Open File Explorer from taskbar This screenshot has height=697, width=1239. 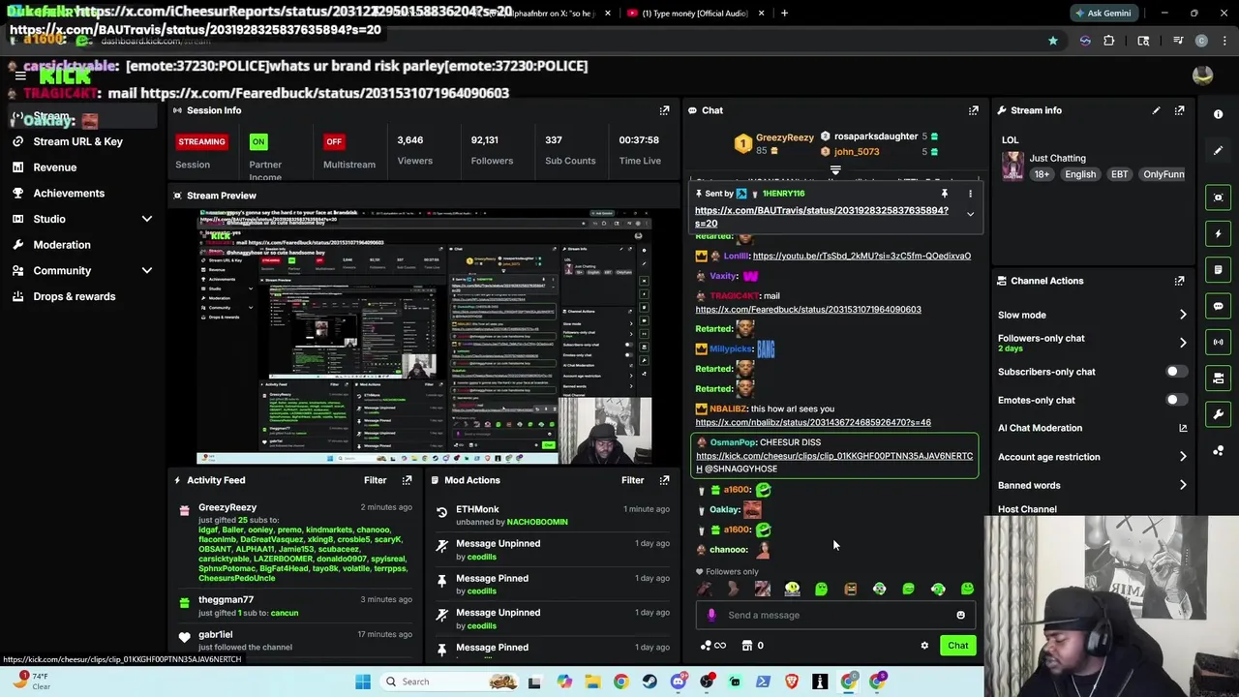(592, 682)
